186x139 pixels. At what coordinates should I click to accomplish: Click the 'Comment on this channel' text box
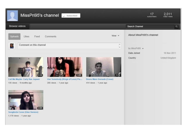tap(68, 46)
